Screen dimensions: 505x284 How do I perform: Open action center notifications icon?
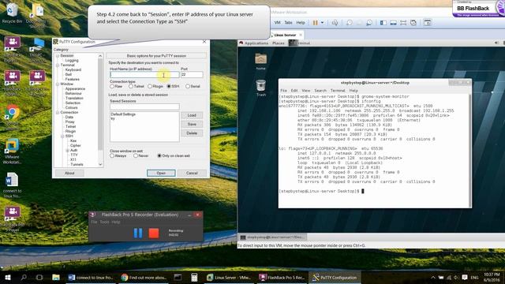pyautogui.click(x=465, y=277)
